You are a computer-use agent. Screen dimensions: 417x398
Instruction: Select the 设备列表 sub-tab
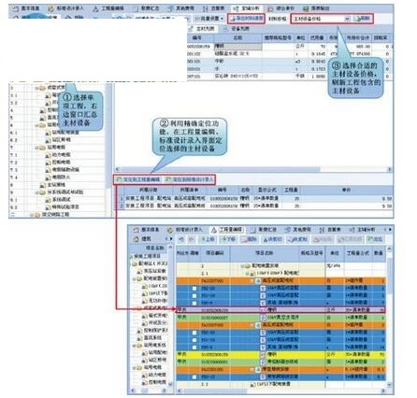point(237,29)
